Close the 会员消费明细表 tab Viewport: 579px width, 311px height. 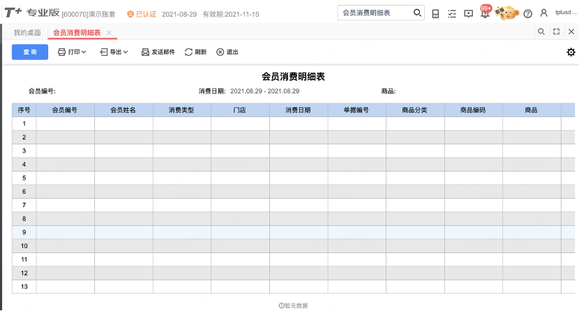(109, 33)
